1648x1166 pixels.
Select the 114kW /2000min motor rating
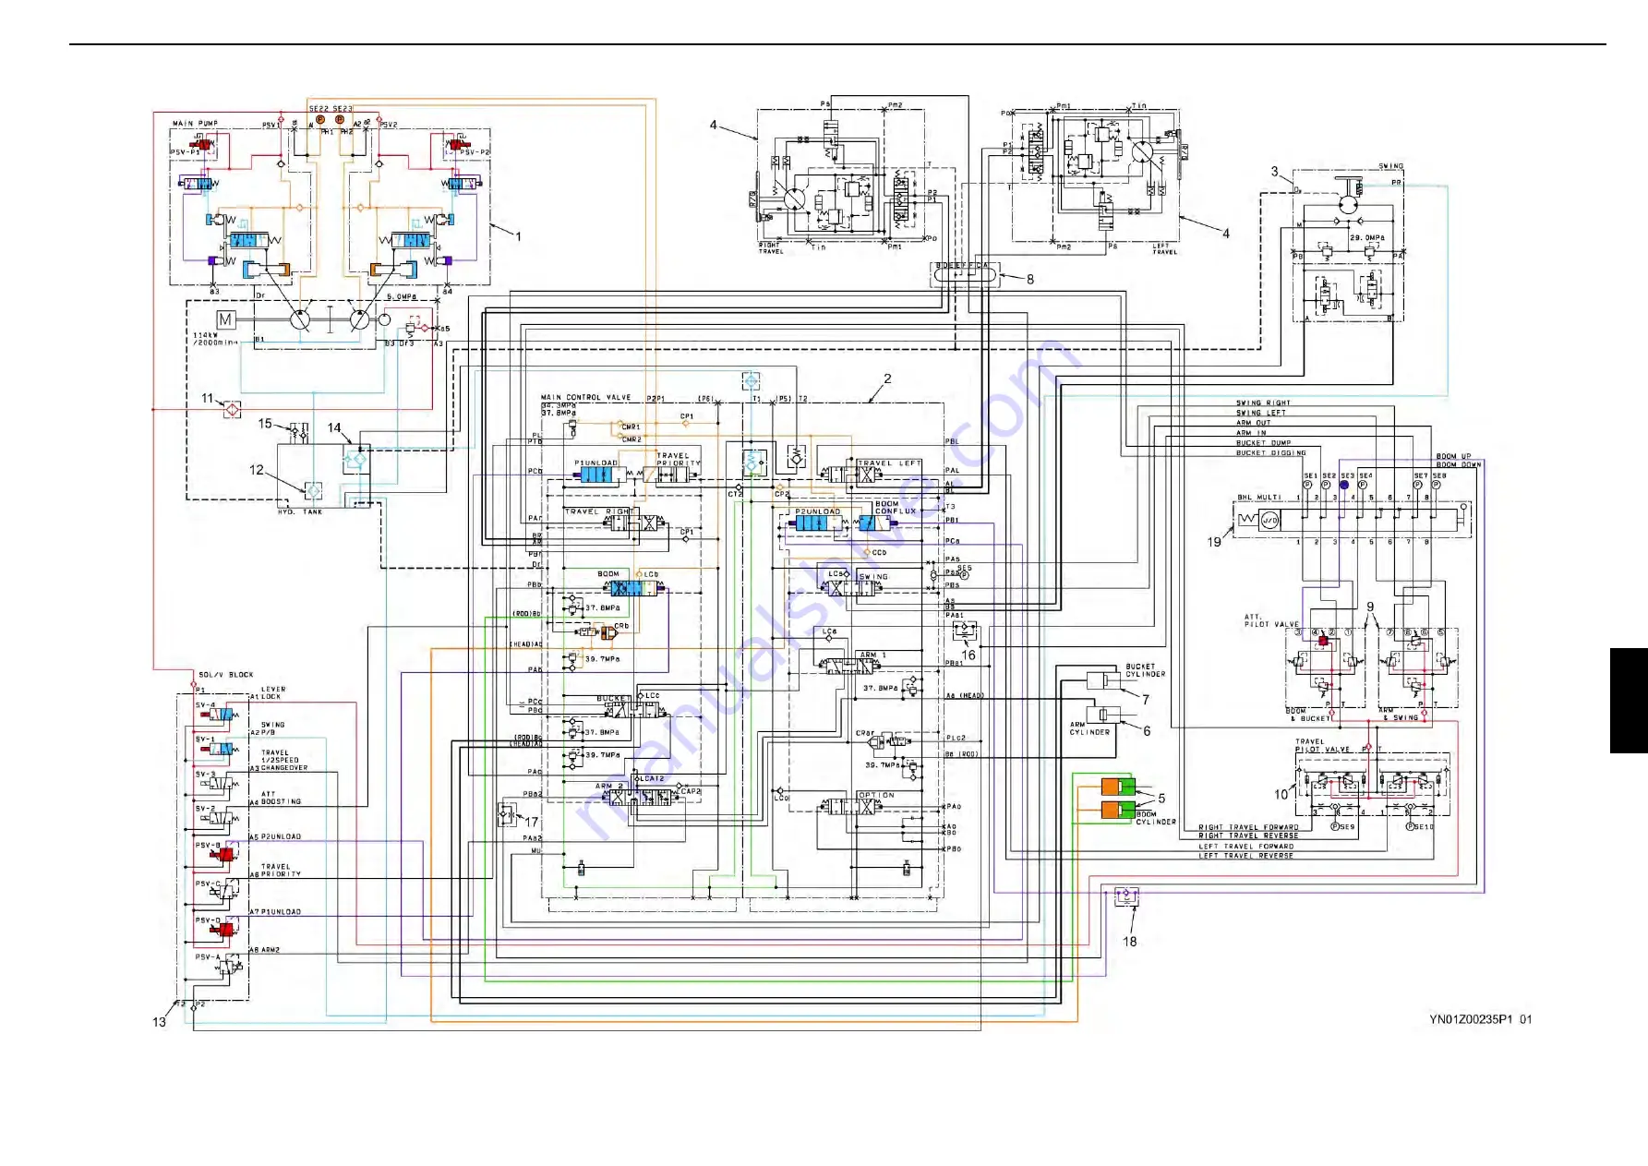pyautogui.click(x=214, y=339)
